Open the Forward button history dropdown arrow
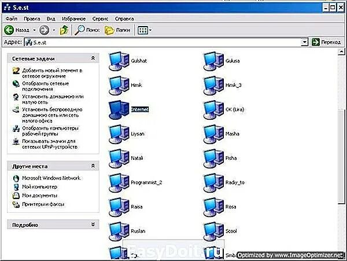Viewport: 347px width, 261px height. pos(54,30)
